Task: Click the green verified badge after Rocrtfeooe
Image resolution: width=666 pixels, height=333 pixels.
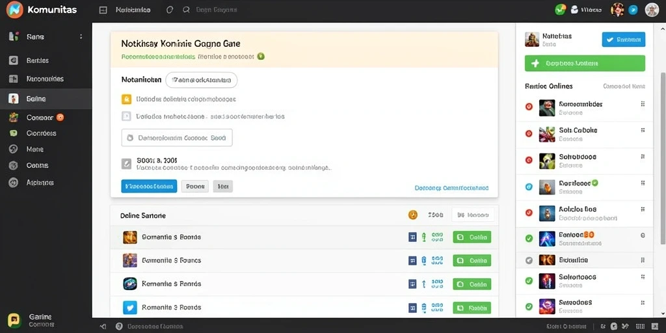Action: tap(594, 183)
